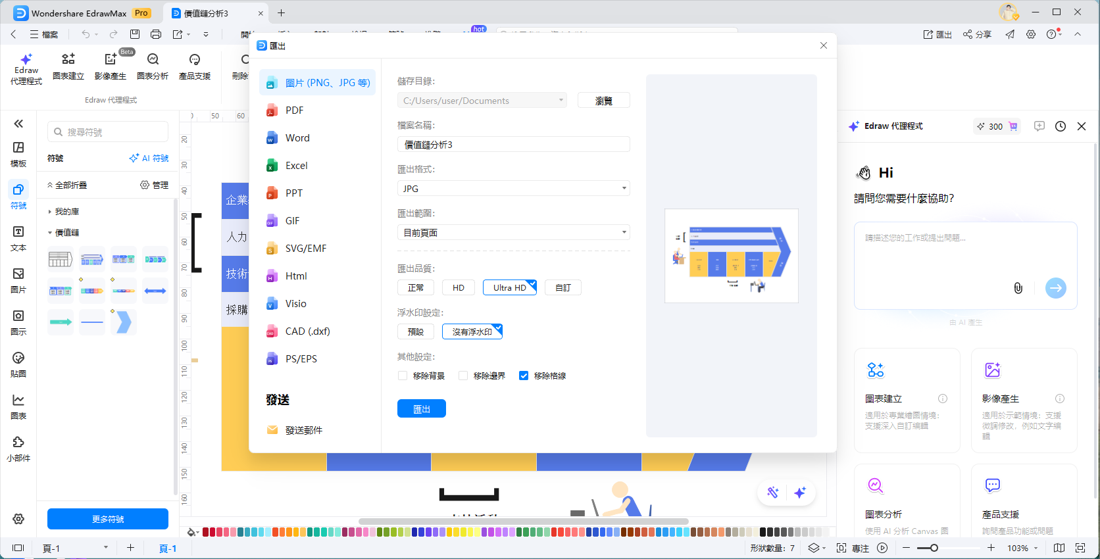Viewport: 1100px width, 559px height.
Task: Click the fill bucket icon beside color palette
Action: (192, 532)
